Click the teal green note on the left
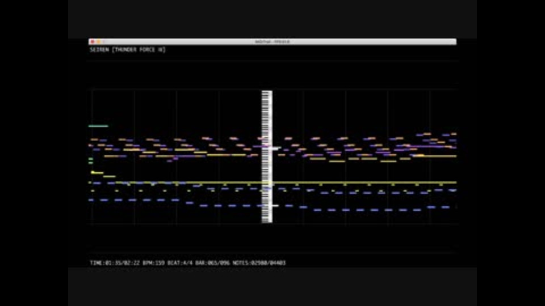The height and width of the screenshot is (306, 545). pyautogui.click(x=98, y=126)
